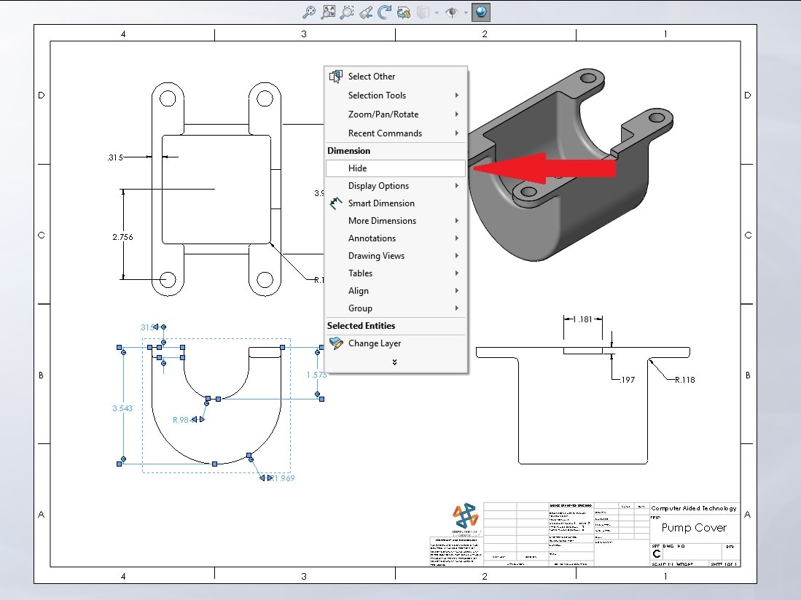Select the Zoom to Fit tool
801x600 pixels.
328,12
